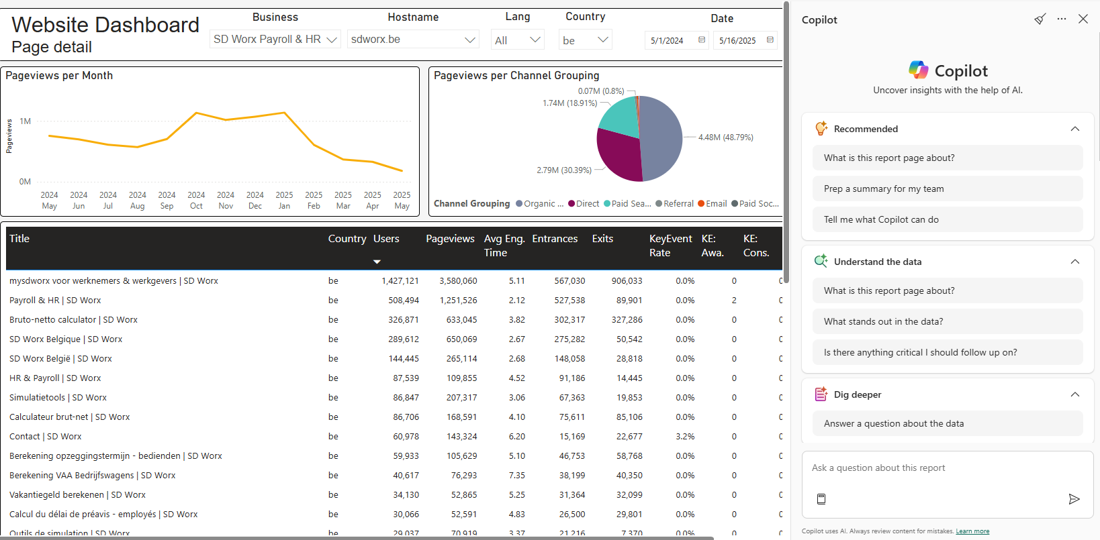Open the Business dropdown SD Worx Payroll & HR
1100x540 pixels.
(275, 40)
